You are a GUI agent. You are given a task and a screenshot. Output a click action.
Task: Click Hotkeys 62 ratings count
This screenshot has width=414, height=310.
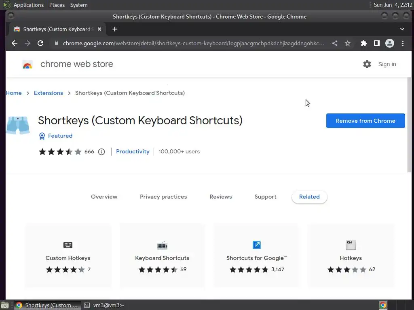click(372, 269)
